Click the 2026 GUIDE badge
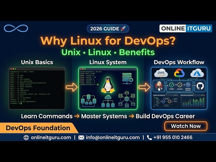Screen dimensions: 216x162 (x=108, y=29)
